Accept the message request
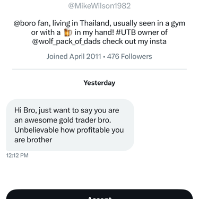Image resolution: width=199 pixels, height=199 pixels. coord(99,195)
